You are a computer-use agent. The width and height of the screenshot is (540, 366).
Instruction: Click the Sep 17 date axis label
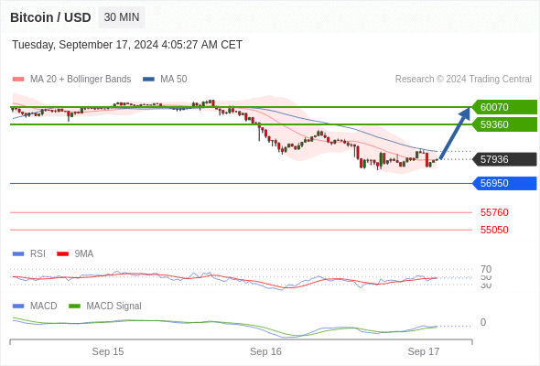pyautogui.click(x=424, y=351)
